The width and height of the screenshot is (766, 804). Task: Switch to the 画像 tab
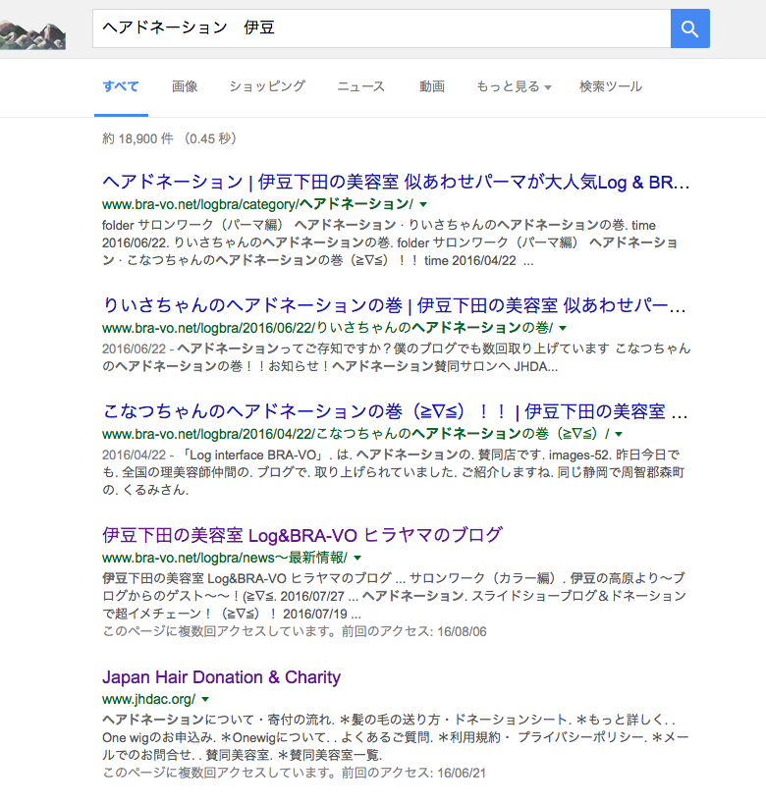185,86
